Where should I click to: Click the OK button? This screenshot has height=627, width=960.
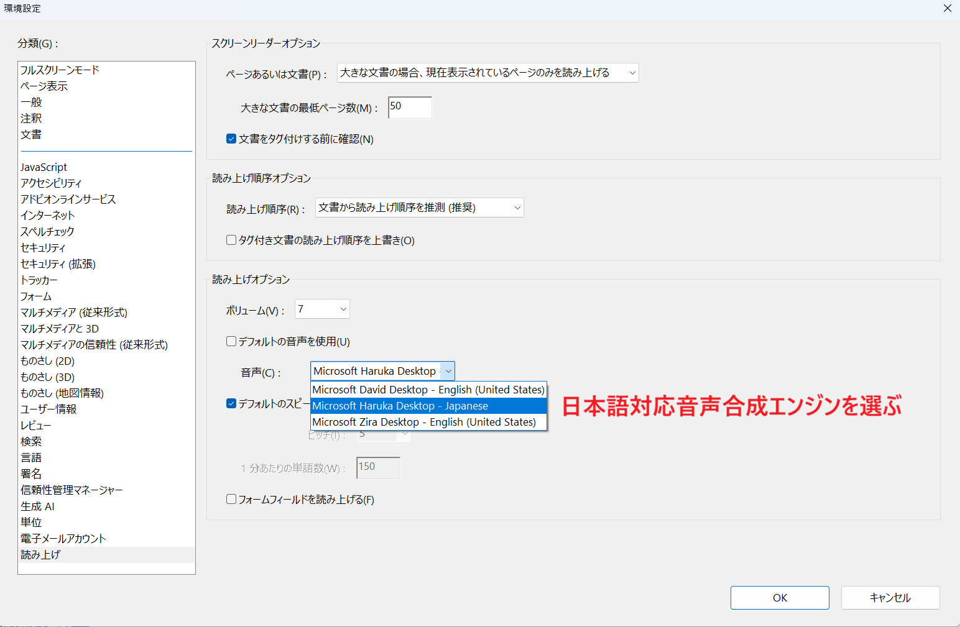[779, 598]
